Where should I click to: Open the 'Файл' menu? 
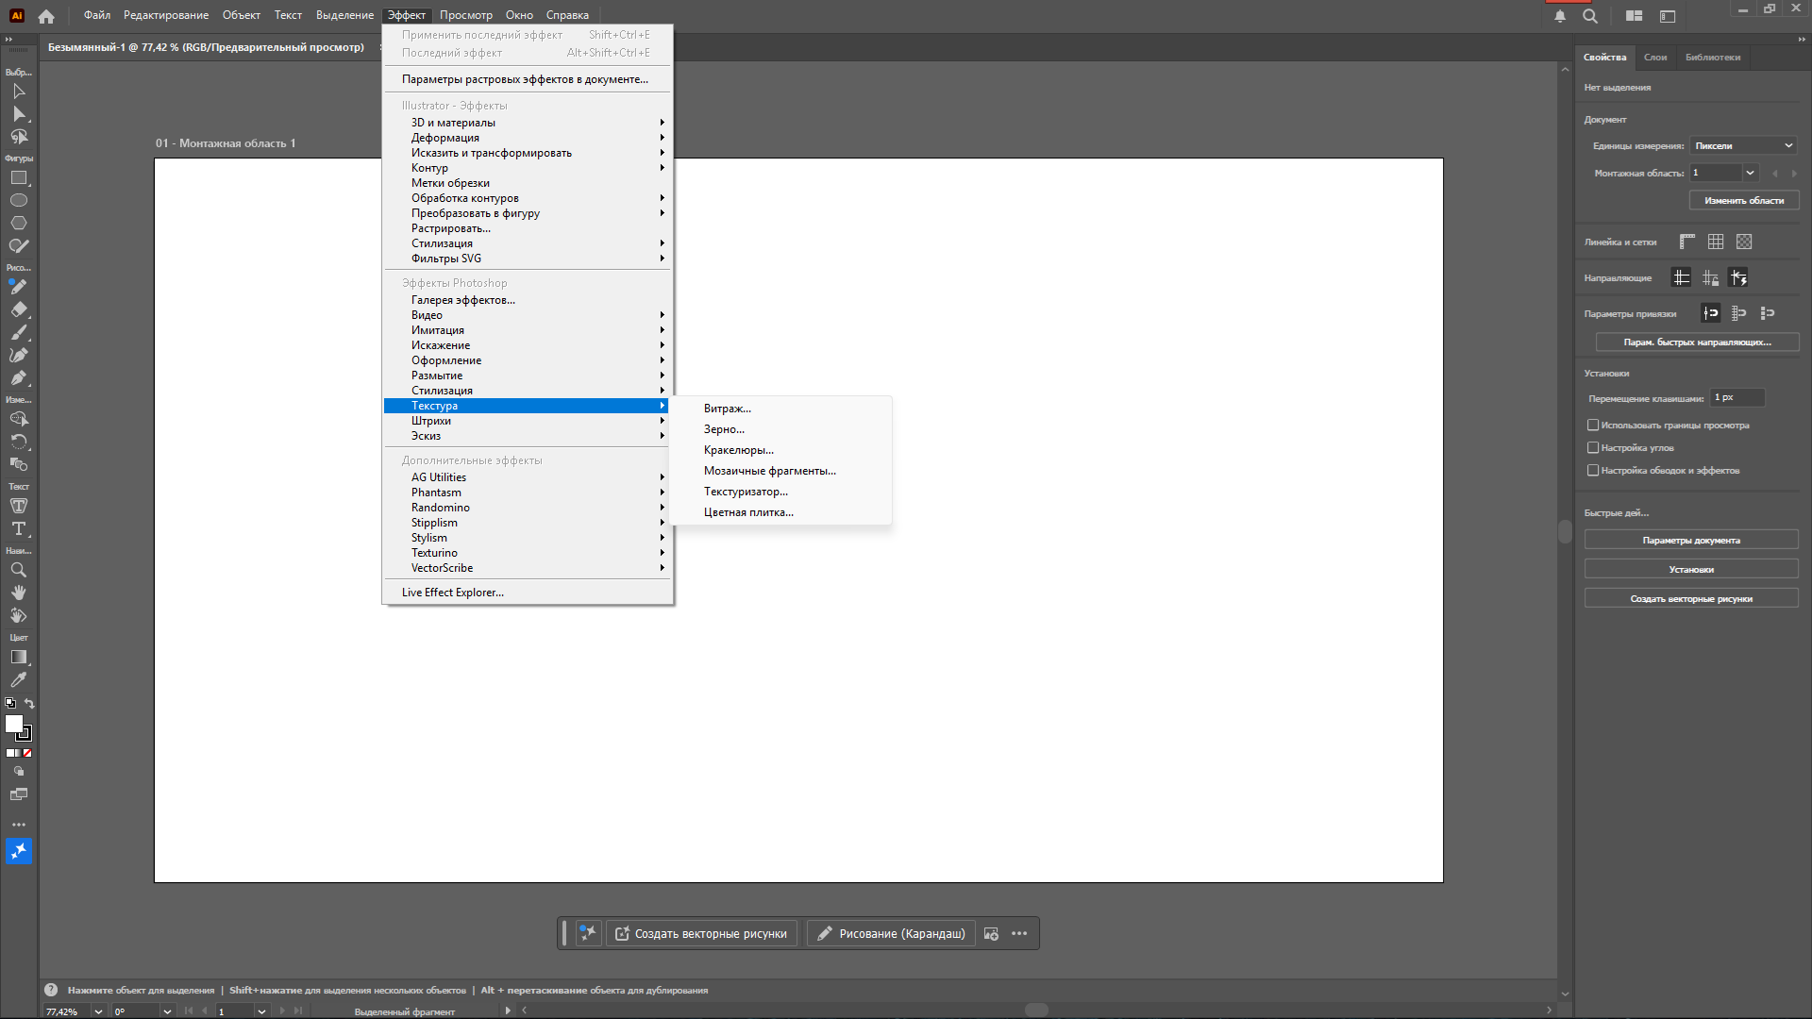(x=97, y=15)
